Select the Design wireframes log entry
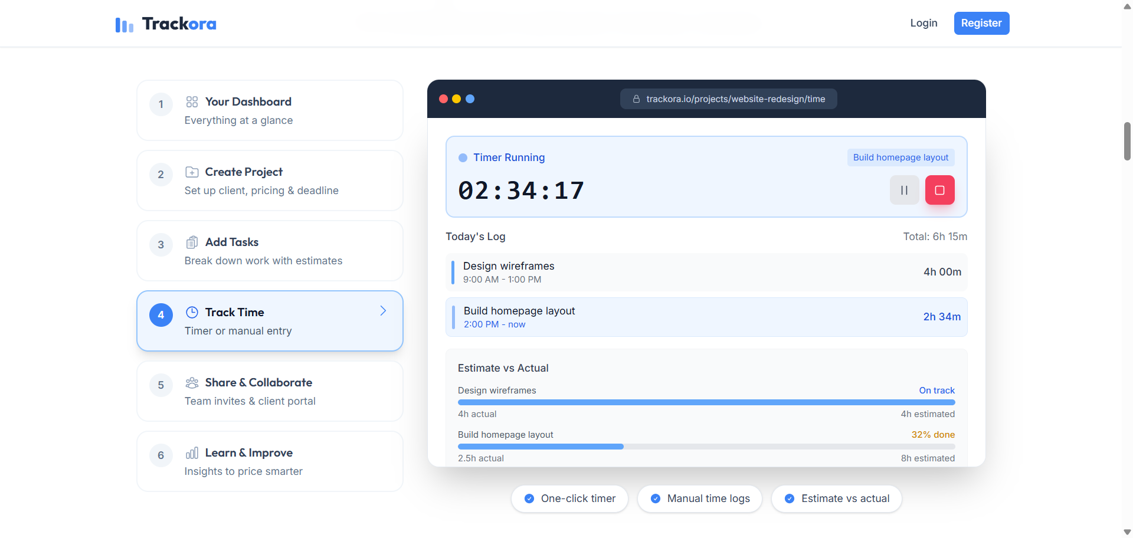This screenshot has width=1133, height=538. 706,272
